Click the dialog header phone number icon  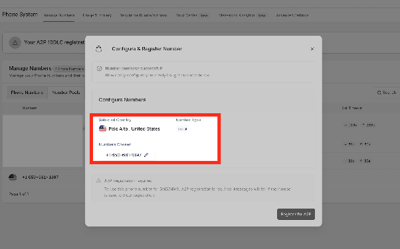(99, 48)
